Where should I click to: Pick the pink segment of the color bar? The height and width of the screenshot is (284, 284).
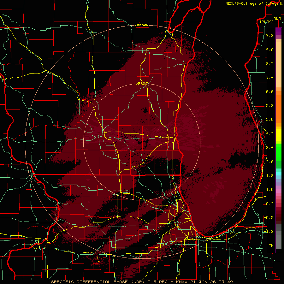pos(279,191)
